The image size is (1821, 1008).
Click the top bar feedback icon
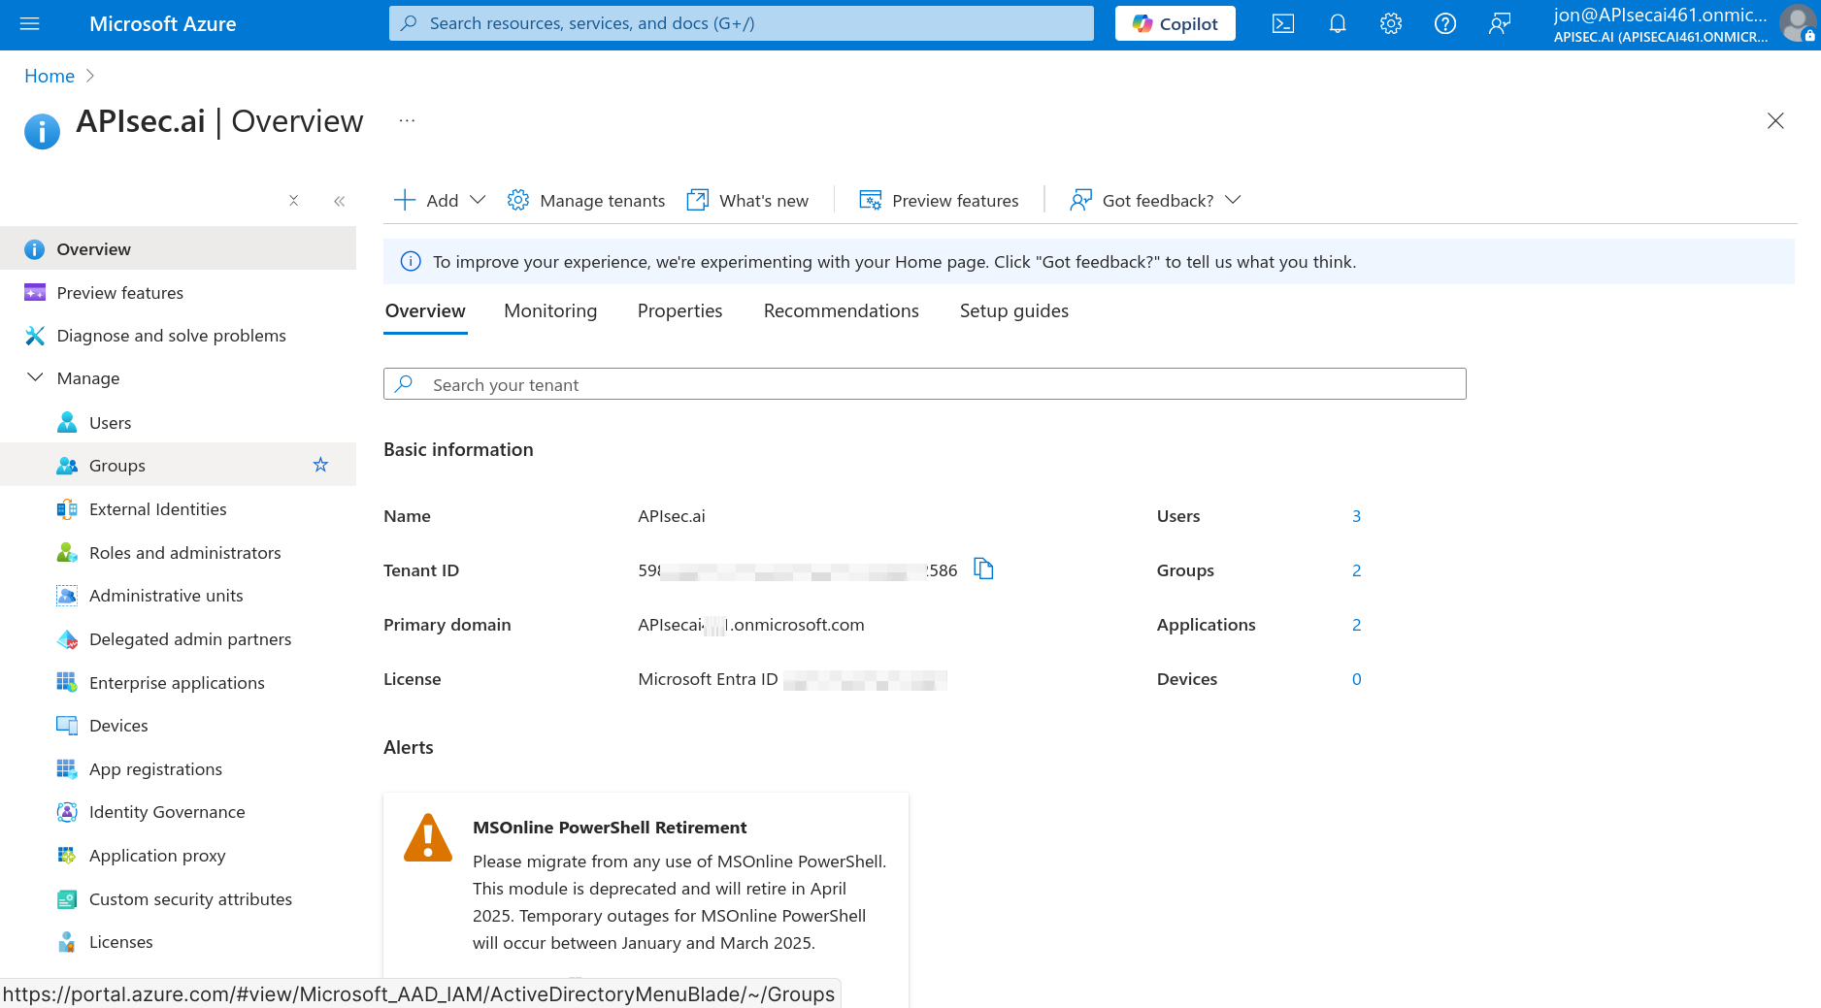[1499, 24]
